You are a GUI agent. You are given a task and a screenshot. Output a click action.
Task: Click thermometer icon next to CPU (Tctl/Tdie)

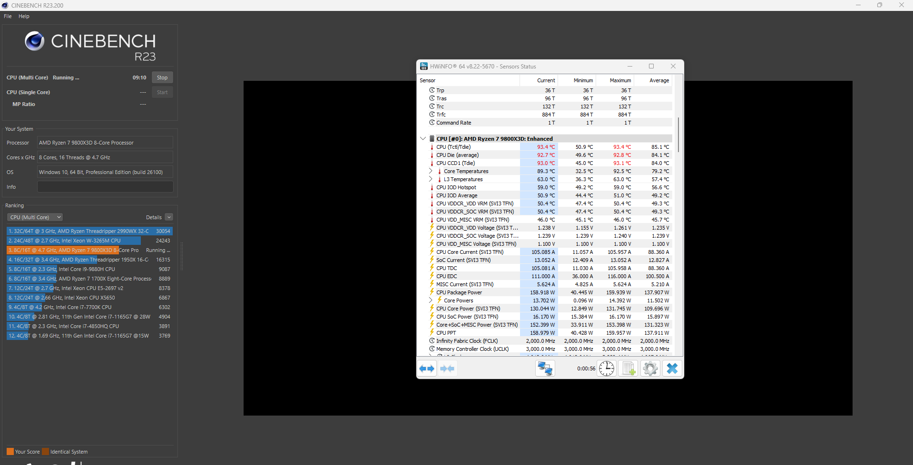click(x=432, y=147)
